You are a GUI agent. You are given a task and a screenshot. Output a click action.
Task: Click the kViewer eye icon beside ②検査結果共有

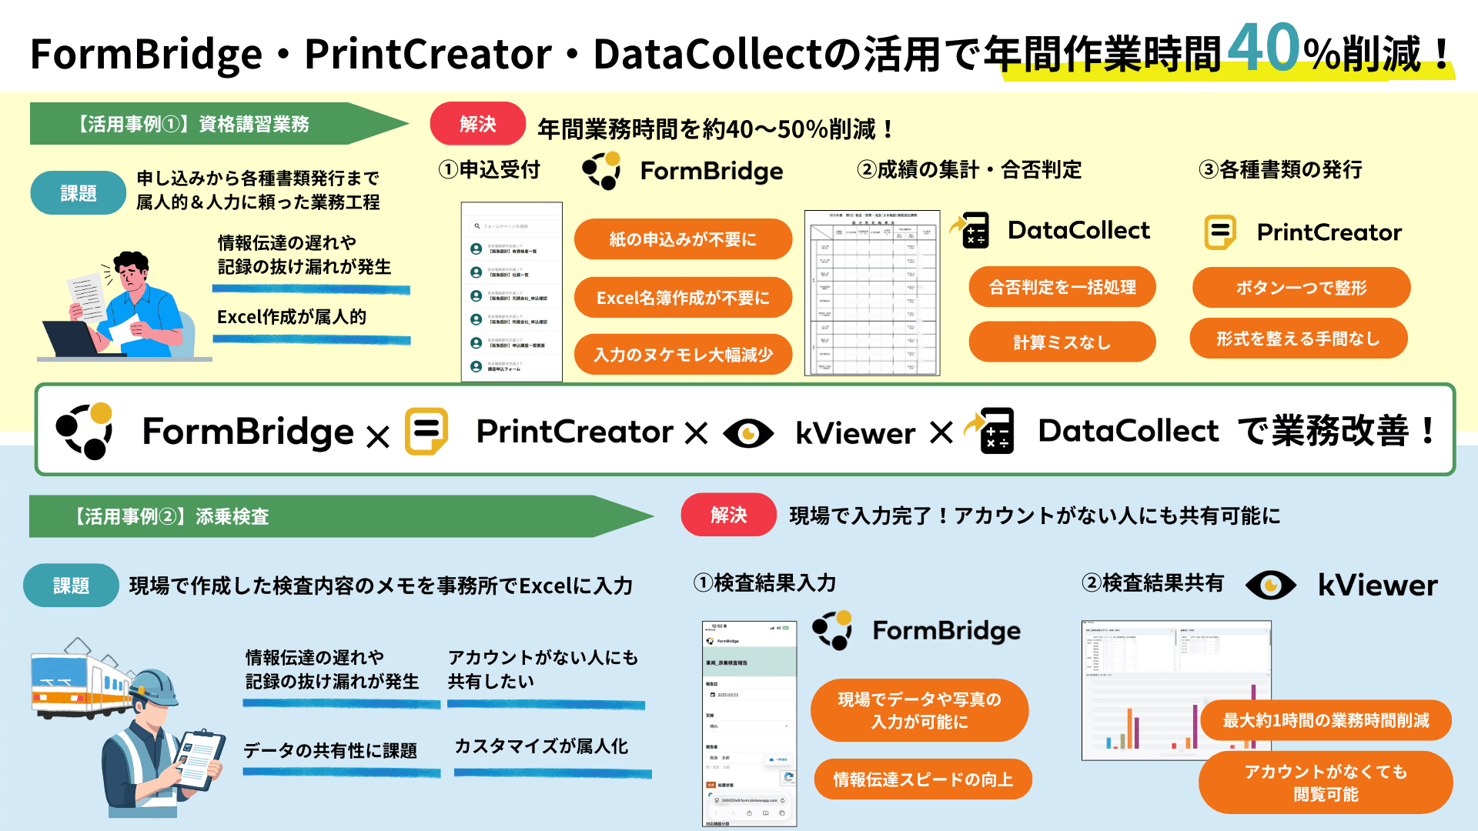pyautogui.click(x=1271, y=586)
